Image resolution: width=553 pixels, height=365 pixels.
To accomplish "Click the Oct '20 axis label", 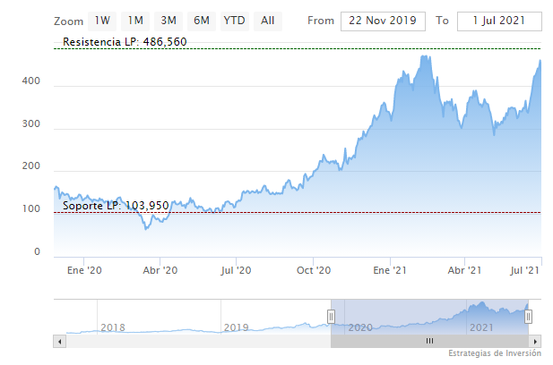I will [314, 269].
